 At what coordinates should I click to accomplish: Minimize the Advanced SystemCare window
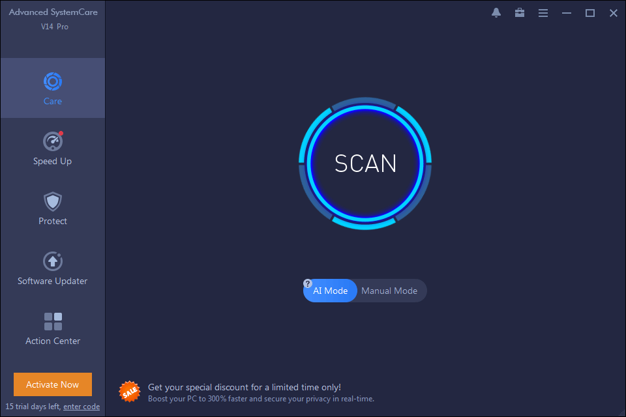click(567, 13)
